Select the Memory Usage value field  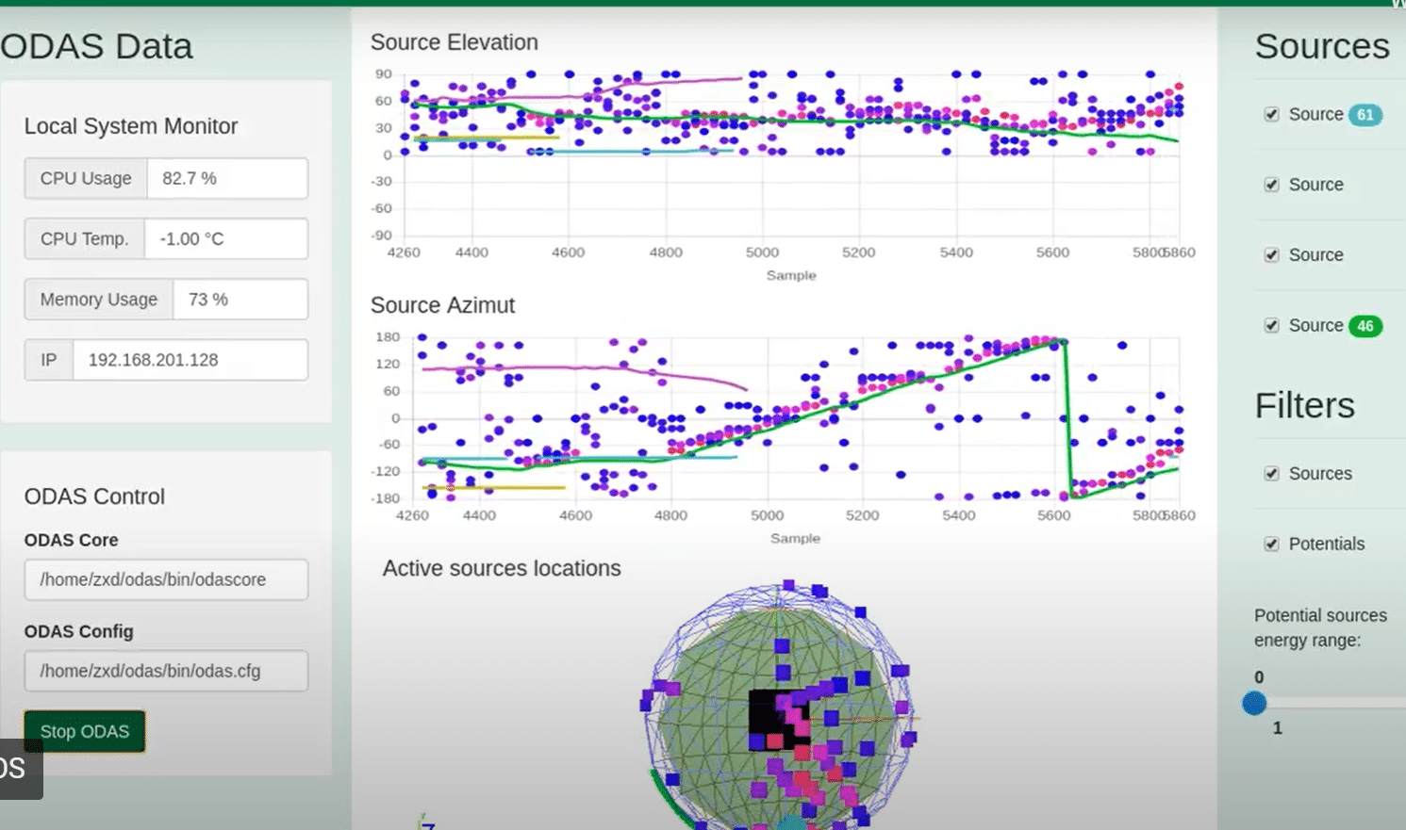[x=240, y=300]
